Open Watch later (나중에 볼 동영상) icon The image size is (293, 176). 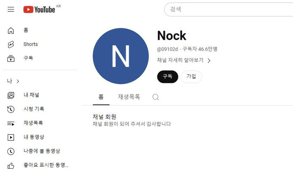(x=11, y=151)
